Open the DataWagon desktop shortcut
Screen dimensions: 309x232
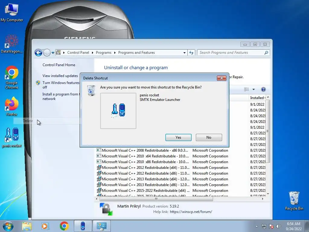point(12,44)
